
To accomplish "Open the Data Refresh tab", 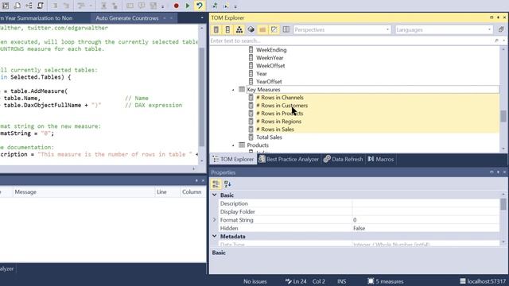I will [x=344, y=159].
